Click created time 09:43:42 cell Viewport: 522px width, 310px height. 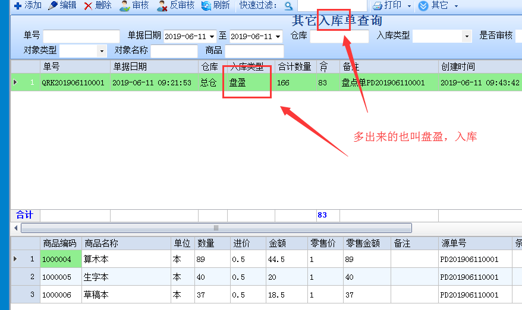480,82
